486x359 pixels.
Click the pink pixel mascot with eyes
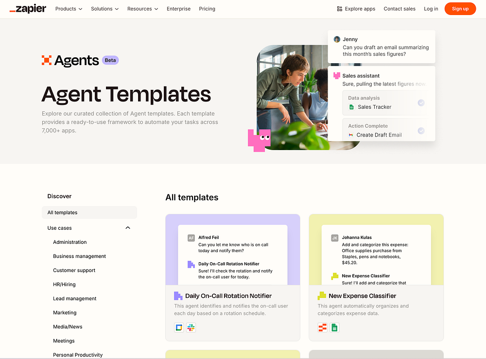259,140
